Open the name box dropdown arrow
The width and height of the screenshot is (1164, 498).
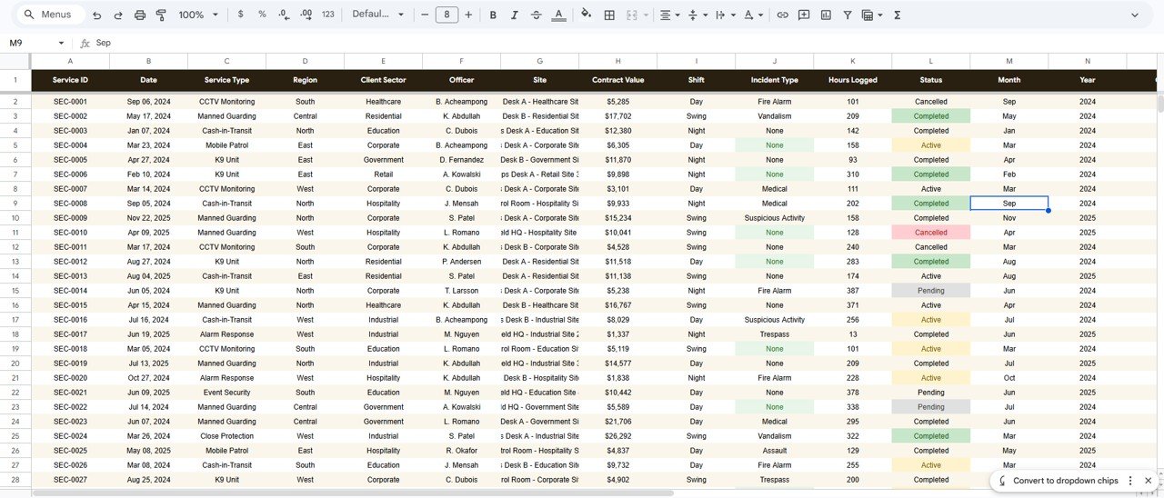coord(61,43)
